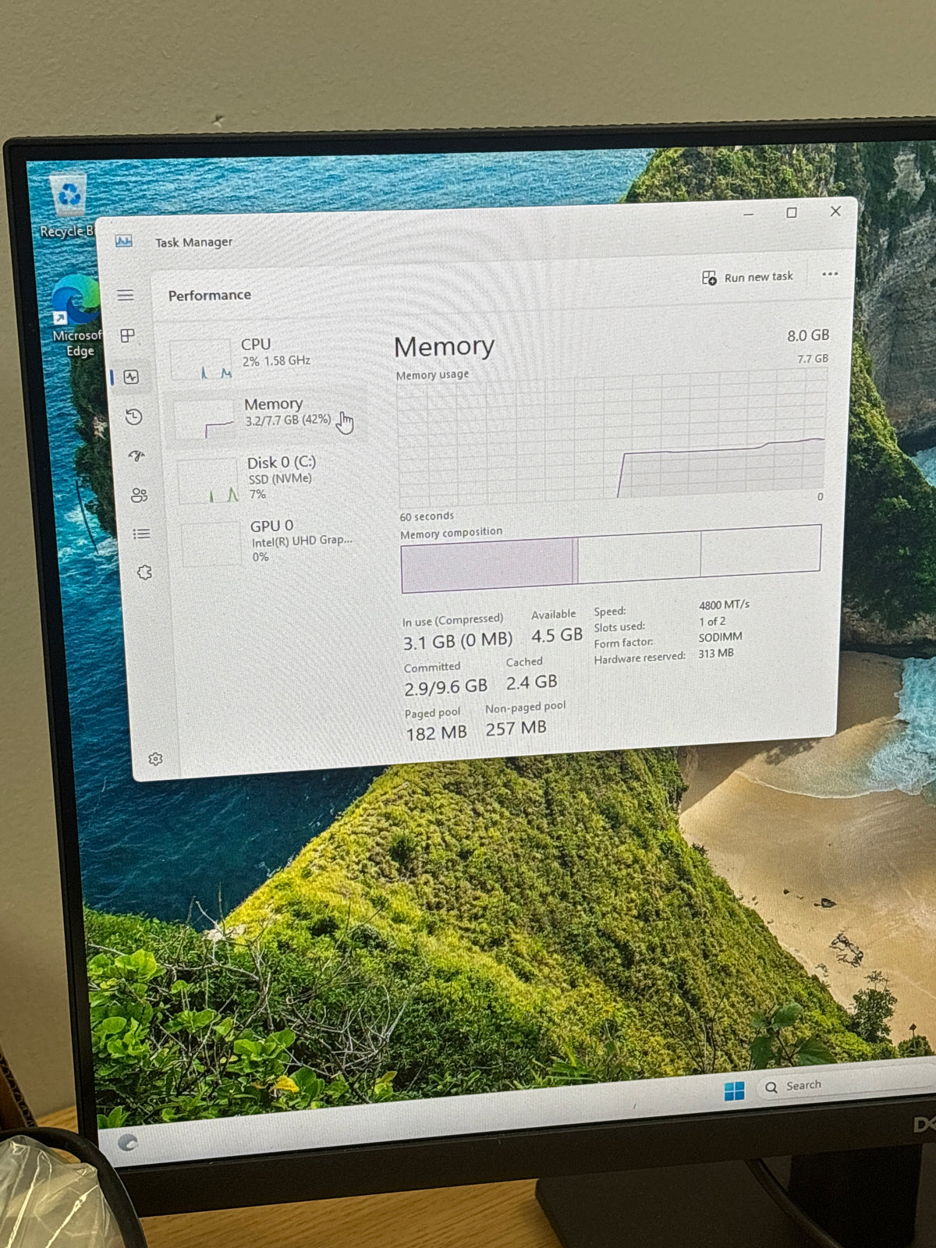Screen dimensions: 936x1248
Task: Click the Memory composition label
Action: tap(451, 534)
